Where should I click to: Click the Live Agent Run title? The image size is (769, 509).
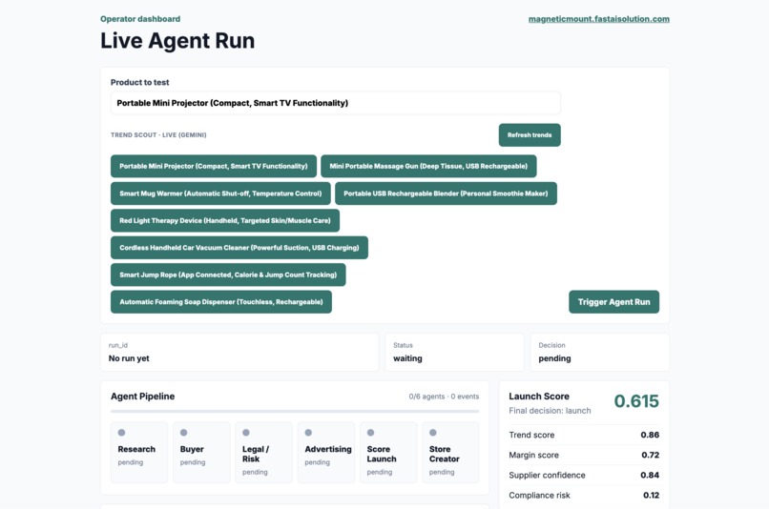pos(177,41)
